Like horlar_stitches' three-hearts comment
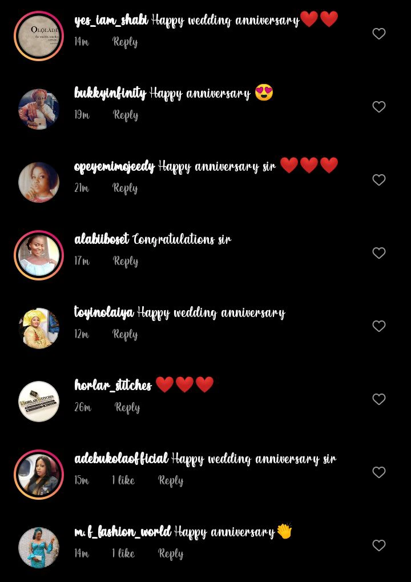Screen dimensions: 411x582 (x=378, y=399)
